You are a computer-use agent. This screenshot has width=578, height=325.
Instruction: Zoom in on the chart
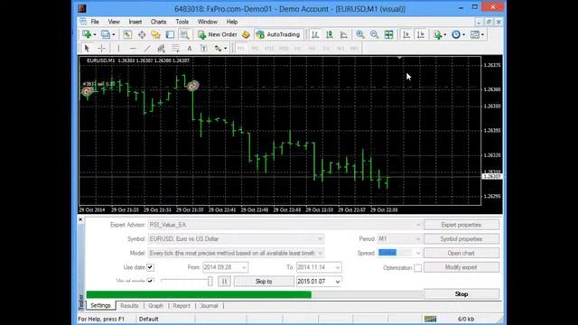tap(360, 34)
